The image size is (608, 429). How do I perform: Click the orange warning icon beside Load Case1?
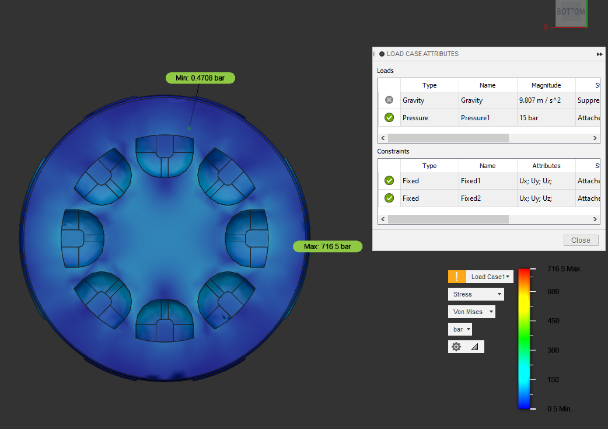pos(457,277)
